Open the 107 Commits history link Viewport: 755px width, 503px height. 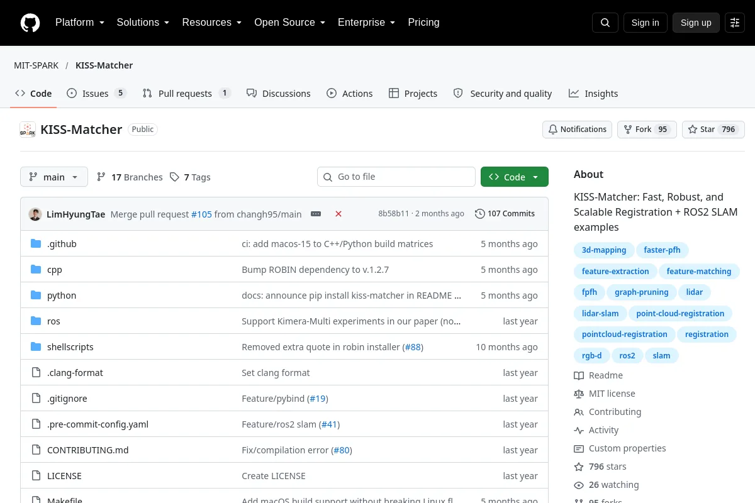click(x=505, y=214)
